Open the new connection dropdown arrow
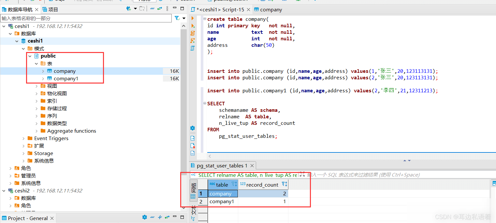Screen dimensions: 496x223 [135, 9]
